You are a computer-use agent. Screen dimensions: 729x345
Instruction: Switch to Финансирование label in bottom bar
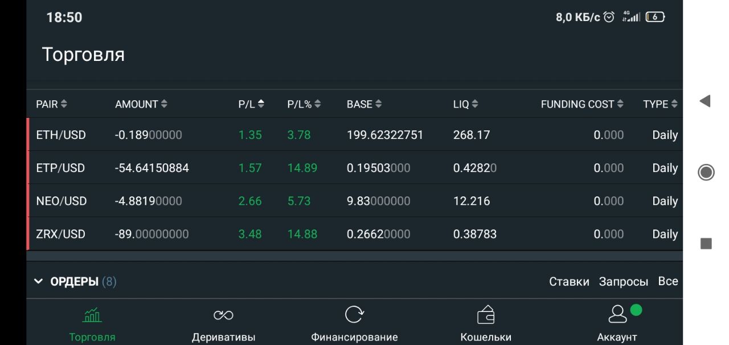(354, 337)
